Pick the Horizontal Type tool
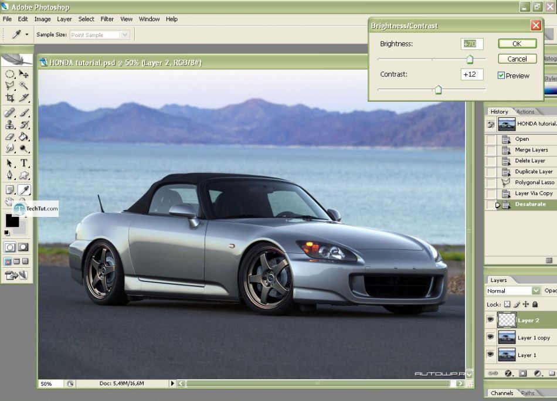 pyautogui.click(x=24, y=163)
